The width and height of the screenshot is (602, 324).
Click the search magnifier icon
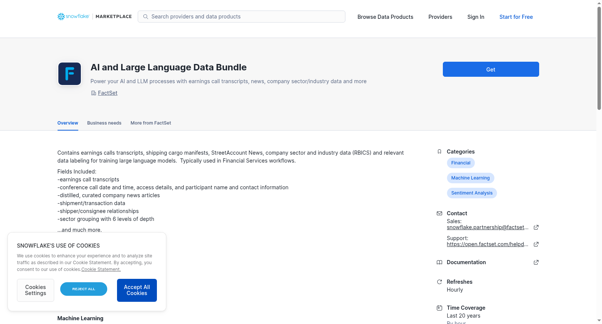pos(146,17)
